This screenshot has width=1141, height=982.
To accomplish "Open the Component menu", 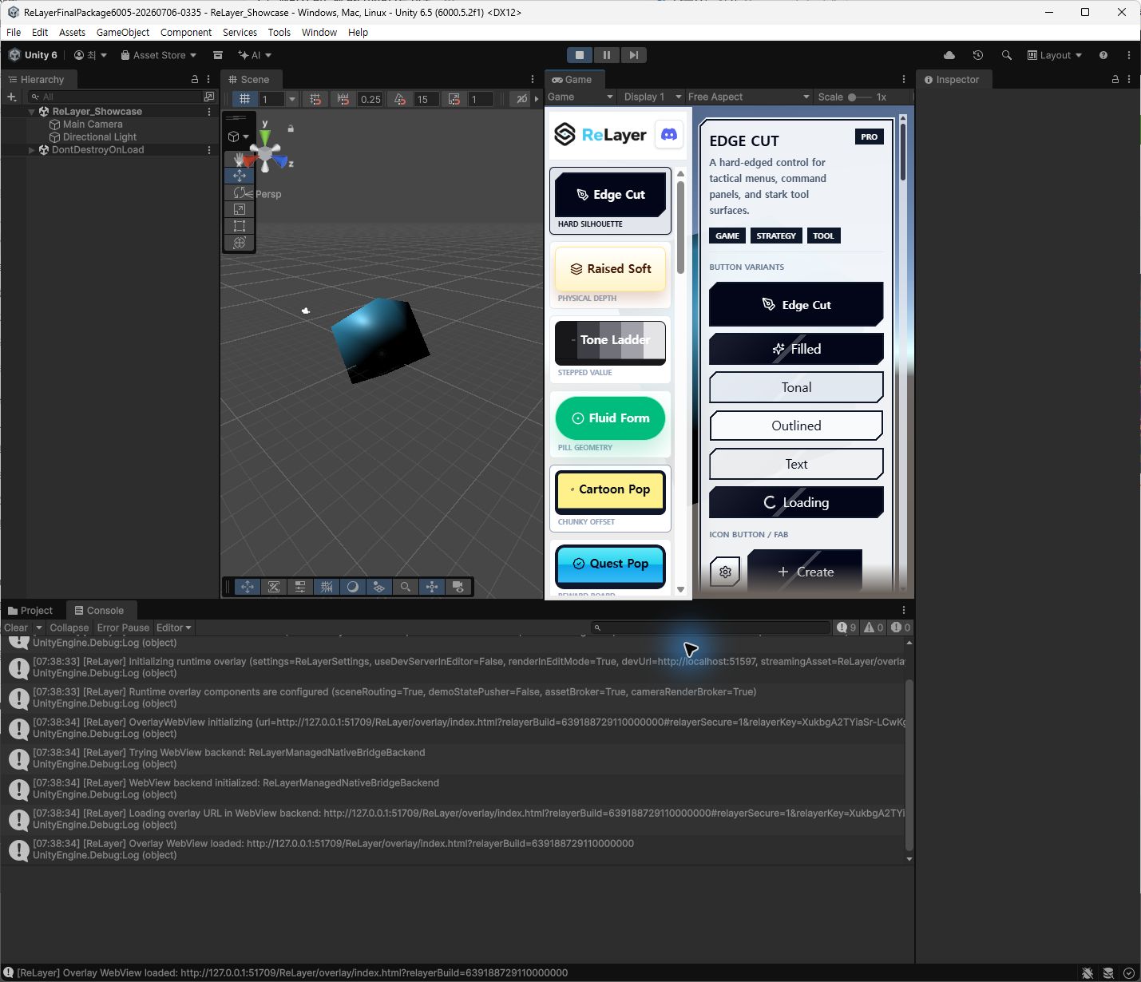I will pyautogui.click(x=186, y=33).
